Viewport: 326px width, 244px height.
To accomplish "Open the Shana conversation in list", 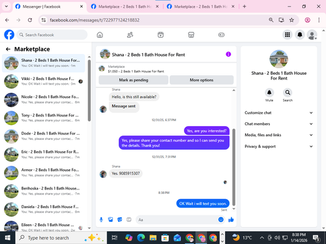I will (44, 63).
